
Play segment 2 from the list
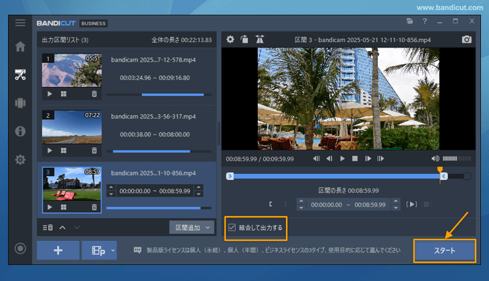(50, 151)
